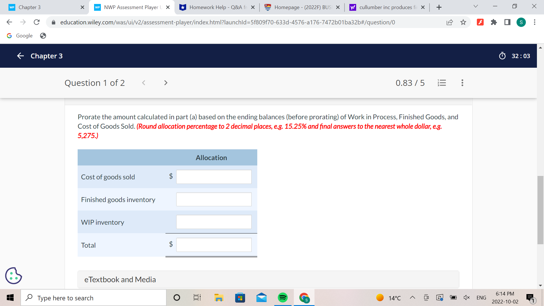Click the Cost of goods sold input
544x306 pixels.
[x=214, y=177]
